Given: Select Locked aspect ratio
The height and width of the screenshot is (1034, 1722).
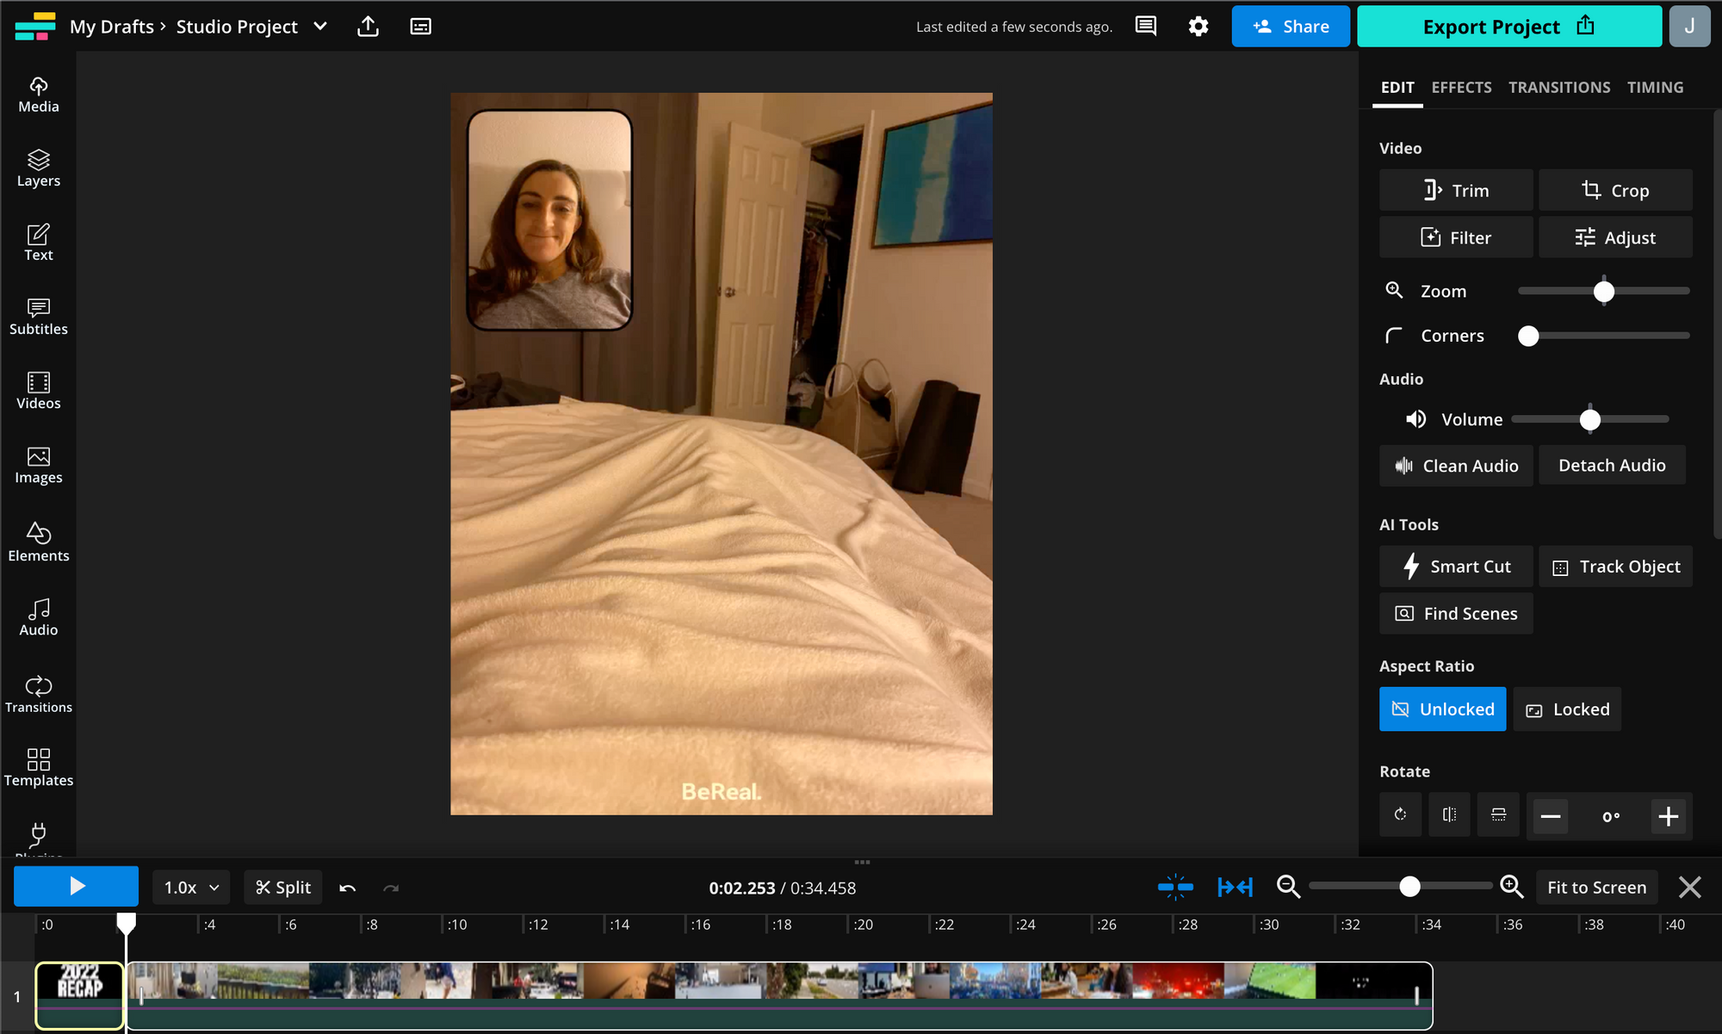Looking at the screenshot, I should tap(1567, 709).
